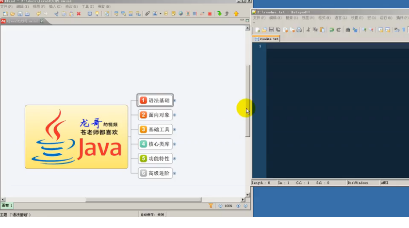
Task: Expand the 面向对象 topic plus button
Action: pyautogui.click(x=175, y=115)
